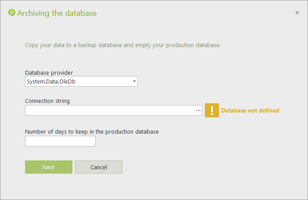Click the 'Connection string' label
The height and width of the screenshot is (200, 308).
tap(47, 101)
